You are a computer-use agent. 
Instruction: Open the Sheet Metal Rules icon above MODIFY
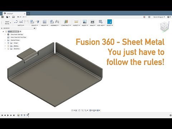(44, 21)
